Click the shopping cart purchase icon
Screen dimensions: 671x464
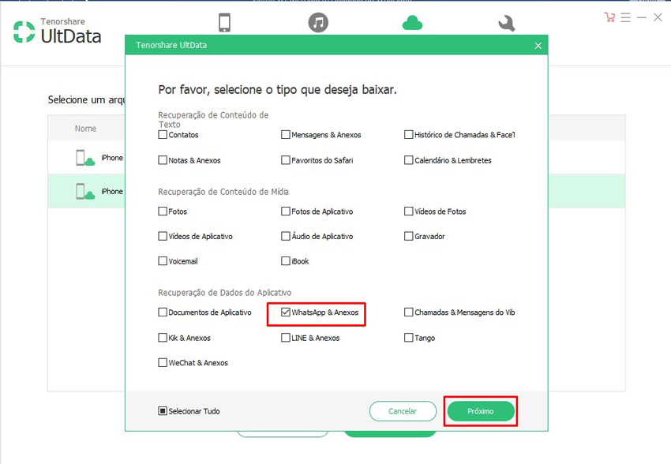[609, 17]
